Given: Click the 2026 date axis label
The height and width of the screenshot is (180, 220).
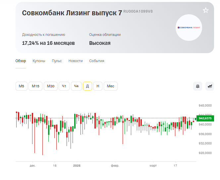Looking at the screenshot, I should click(x=77, y=166).
